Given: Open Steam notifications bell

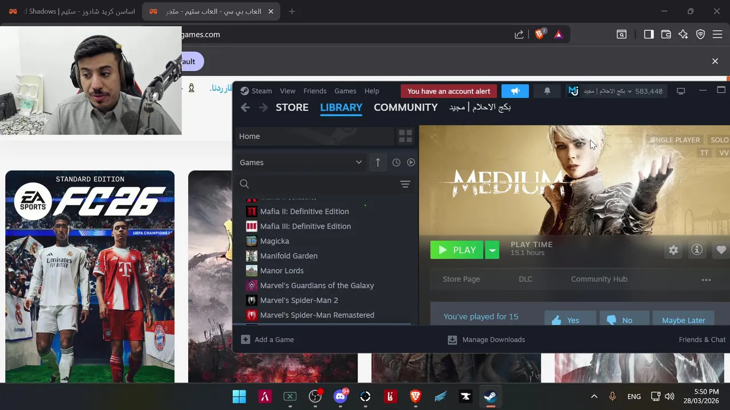Looking at the screenshot, I should (547, 91).
